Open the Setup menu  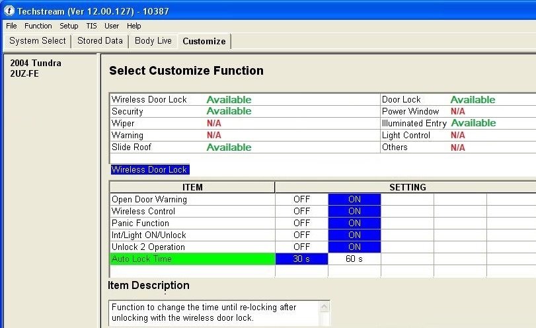(x=69, y=26)
